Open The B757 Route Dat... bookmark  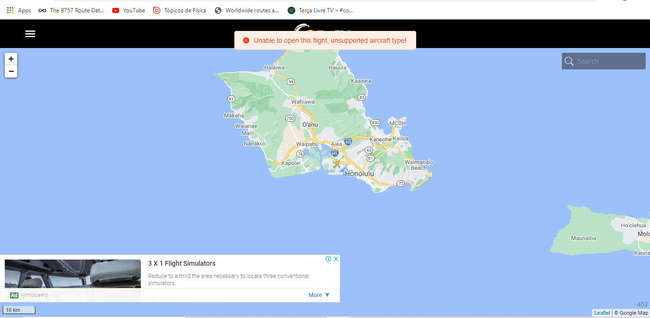pos(71,10)
